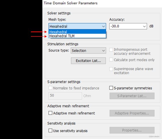The height and width of the screenshot is (139, 162).
Task: Check Superimpose plane wave excitation
Action: point(111,69)
